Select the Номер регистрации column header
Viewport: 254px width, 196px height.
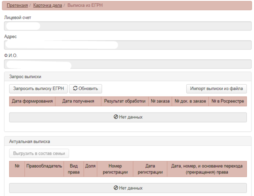click(115, 169)
